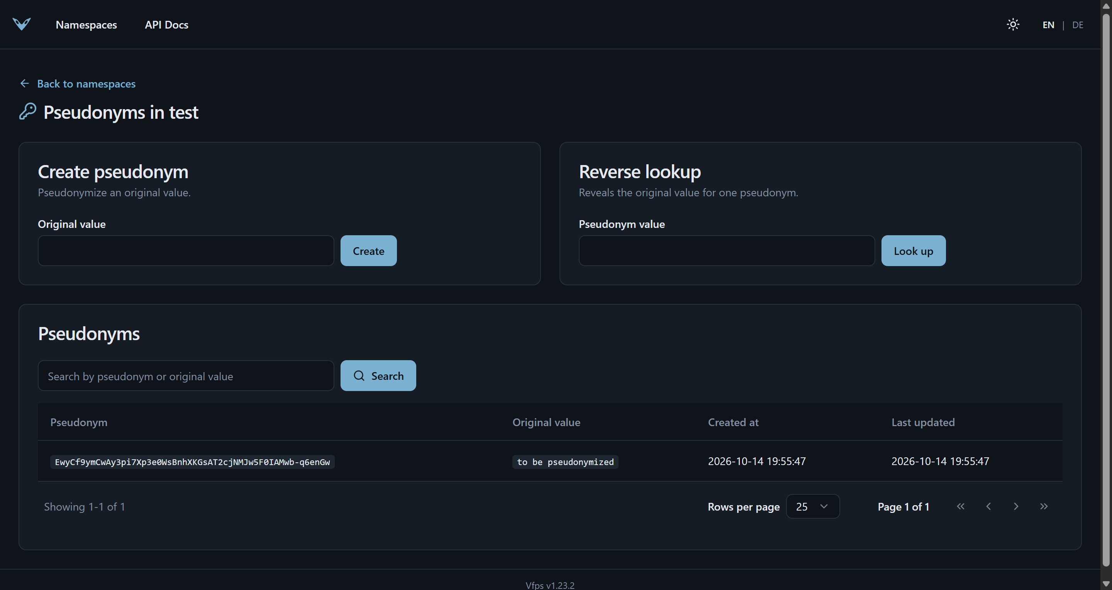Go to first page with double-left chevron
Image resolution: width=1112 pixels, height=590 pixels.
point(961,506)
